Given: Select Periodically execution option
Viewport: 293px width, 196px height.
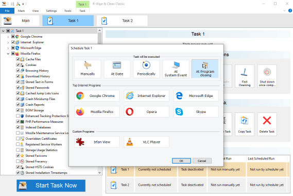Looking at the screenshot, I should point(146,69).
